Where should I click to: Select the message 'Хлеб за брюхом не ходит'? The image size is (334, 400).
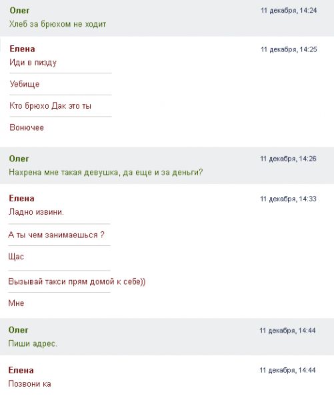point(57,24)
